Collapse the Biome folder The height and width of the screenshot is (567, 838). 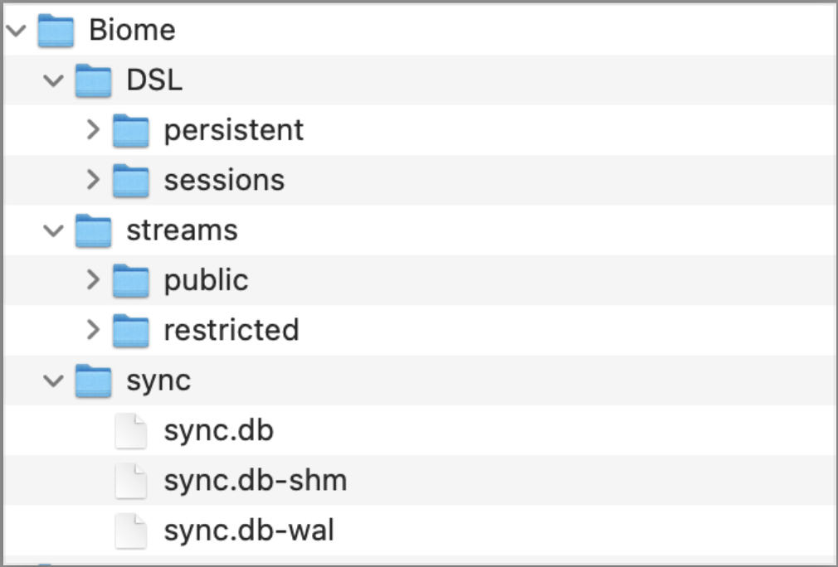(17, 31)
